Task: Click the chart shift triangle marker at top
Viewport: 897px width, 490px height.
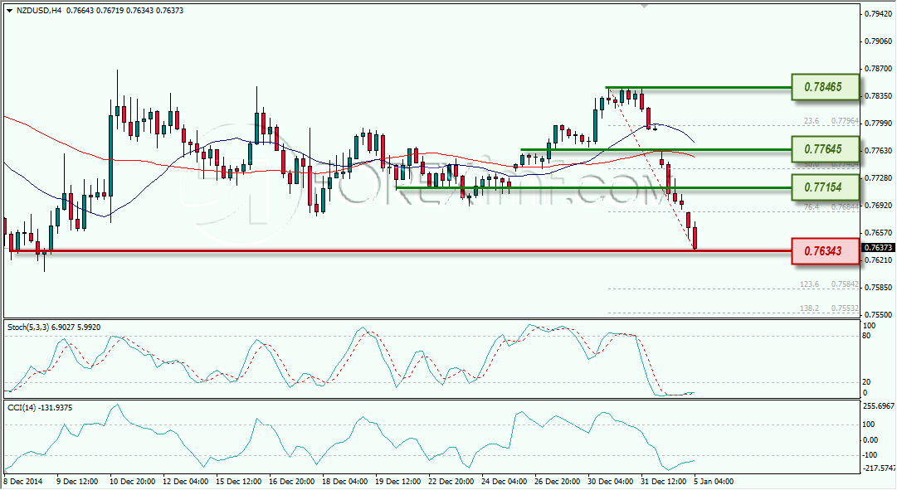Action: click(645, 6)
